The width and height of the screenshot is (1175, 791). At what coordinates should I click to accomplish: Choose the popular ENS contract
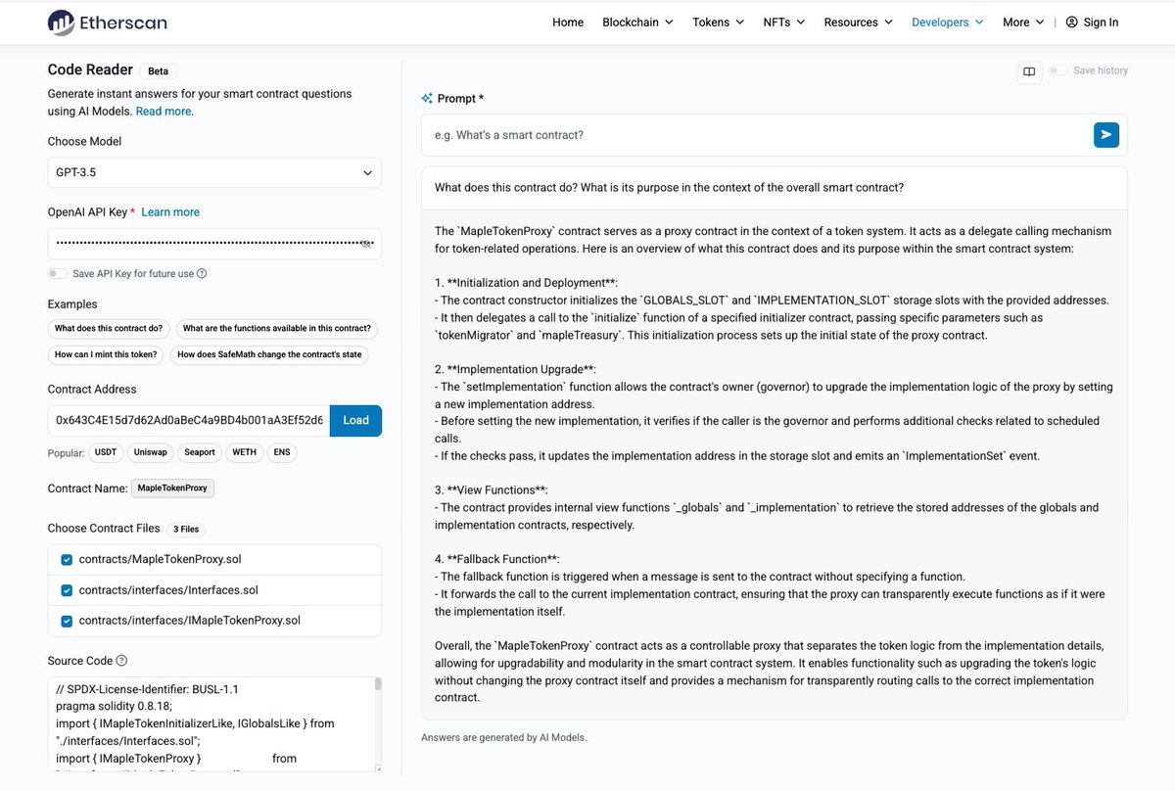(x=282, y=453)
